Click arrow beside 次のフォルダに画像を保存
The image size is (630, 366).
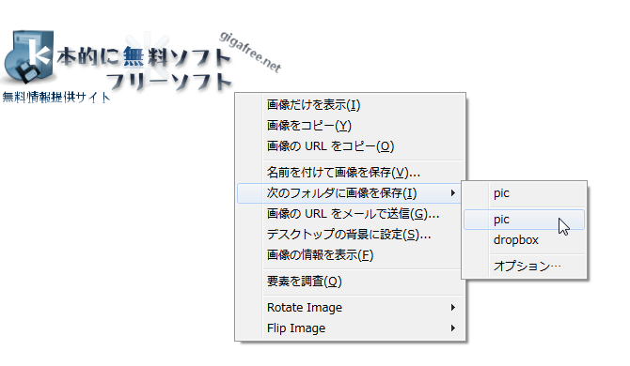[453, 193]
